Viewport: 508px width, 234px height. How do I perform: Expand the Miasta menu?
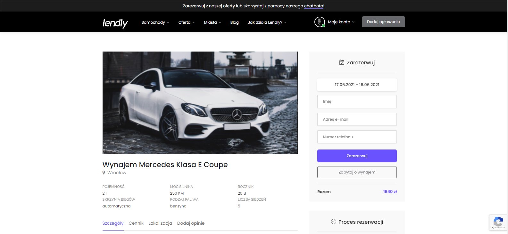[212, 22]
